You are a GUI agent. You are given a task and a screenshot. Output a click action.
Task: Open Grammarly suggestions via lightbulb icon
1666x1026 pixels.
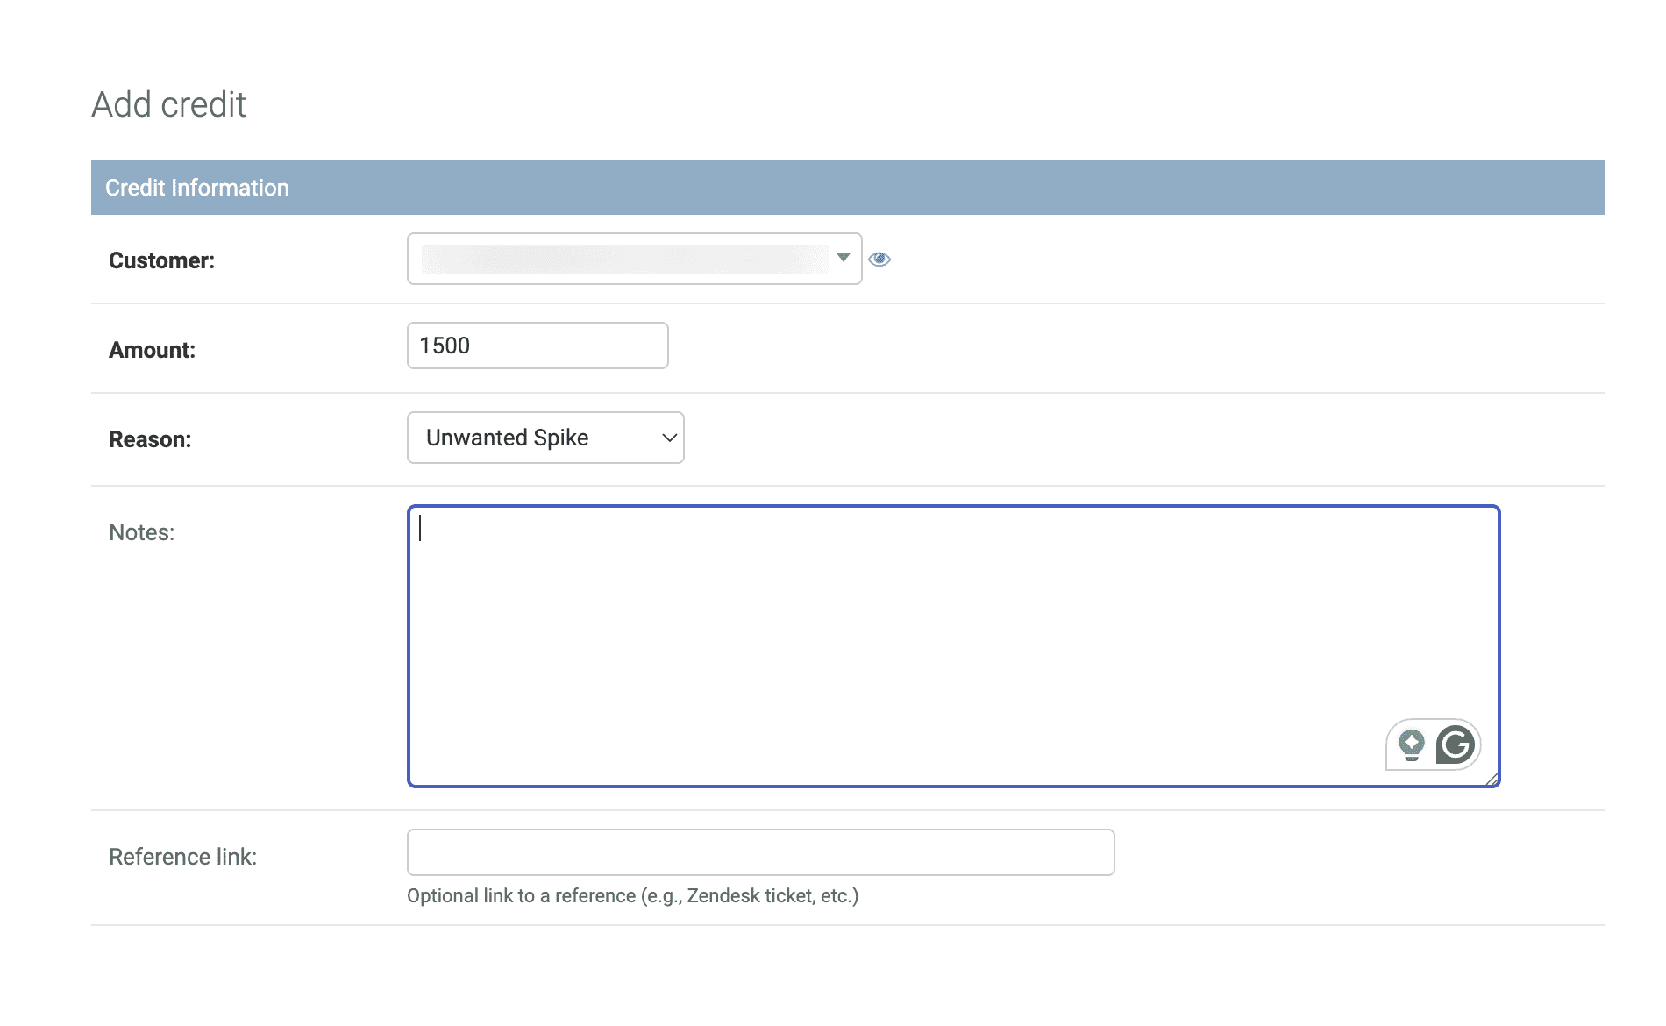(1413, 745)
